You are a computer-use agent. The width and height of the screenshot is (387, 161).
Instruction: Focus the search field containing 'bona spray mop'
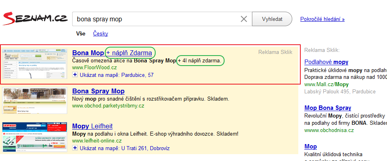[x=155, y=19]
